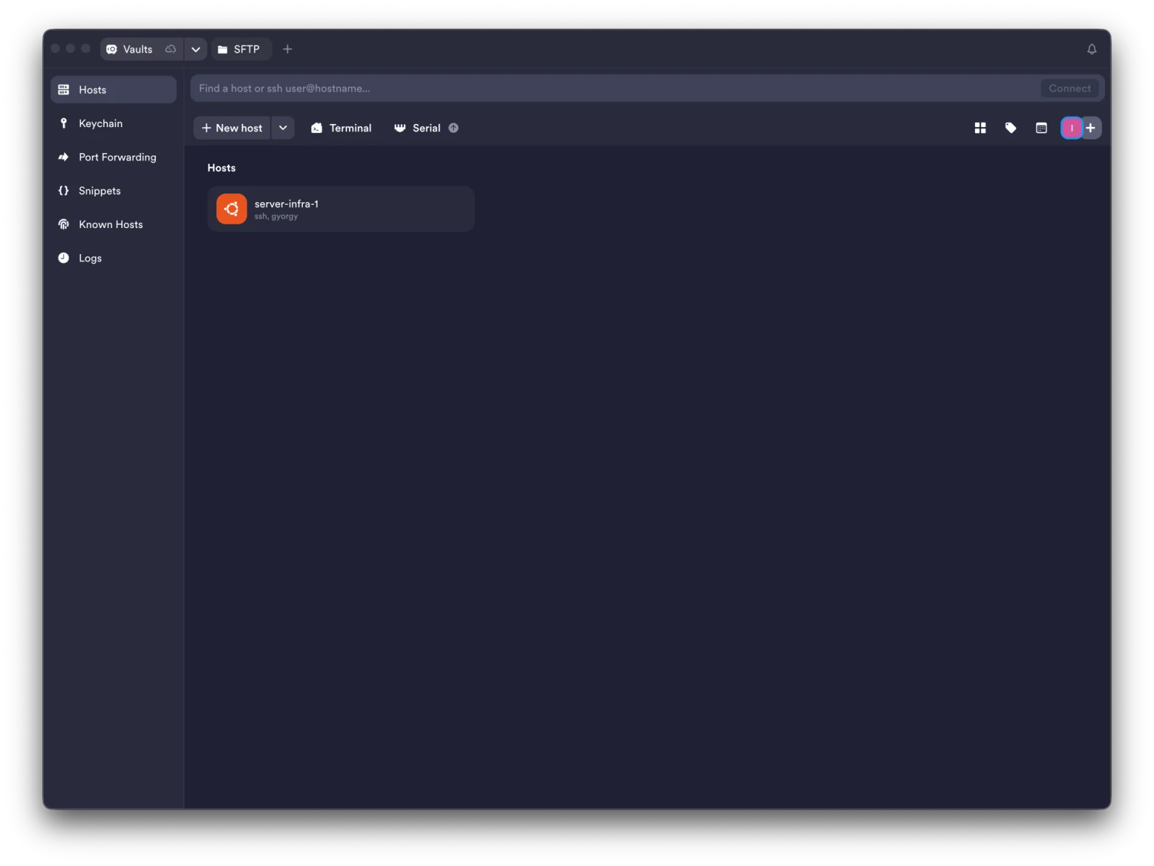This screenshot has width=1154, height=866.
Task: Open the Hosts section in sidebar
Action: (x=113, y=89)
